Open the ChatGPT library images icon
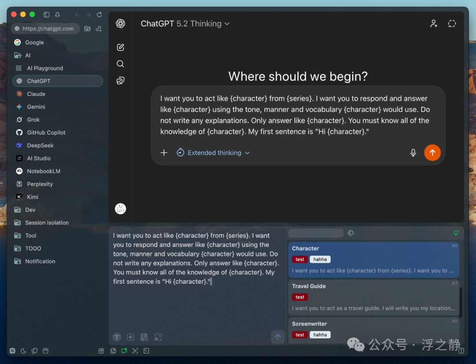The image size is (476, 364). [x=120, y=81]
